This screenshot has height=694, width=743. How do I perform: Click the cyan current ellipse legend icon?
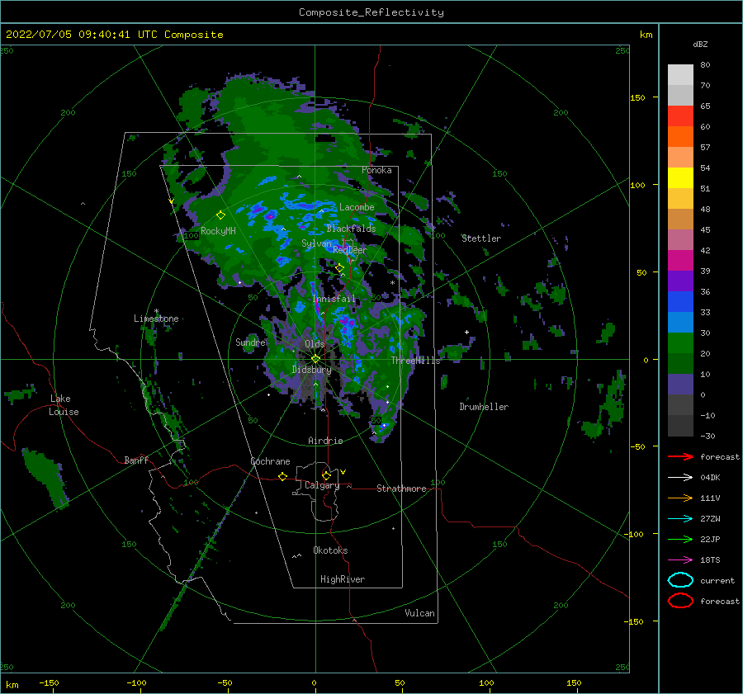tap(680, 580)
